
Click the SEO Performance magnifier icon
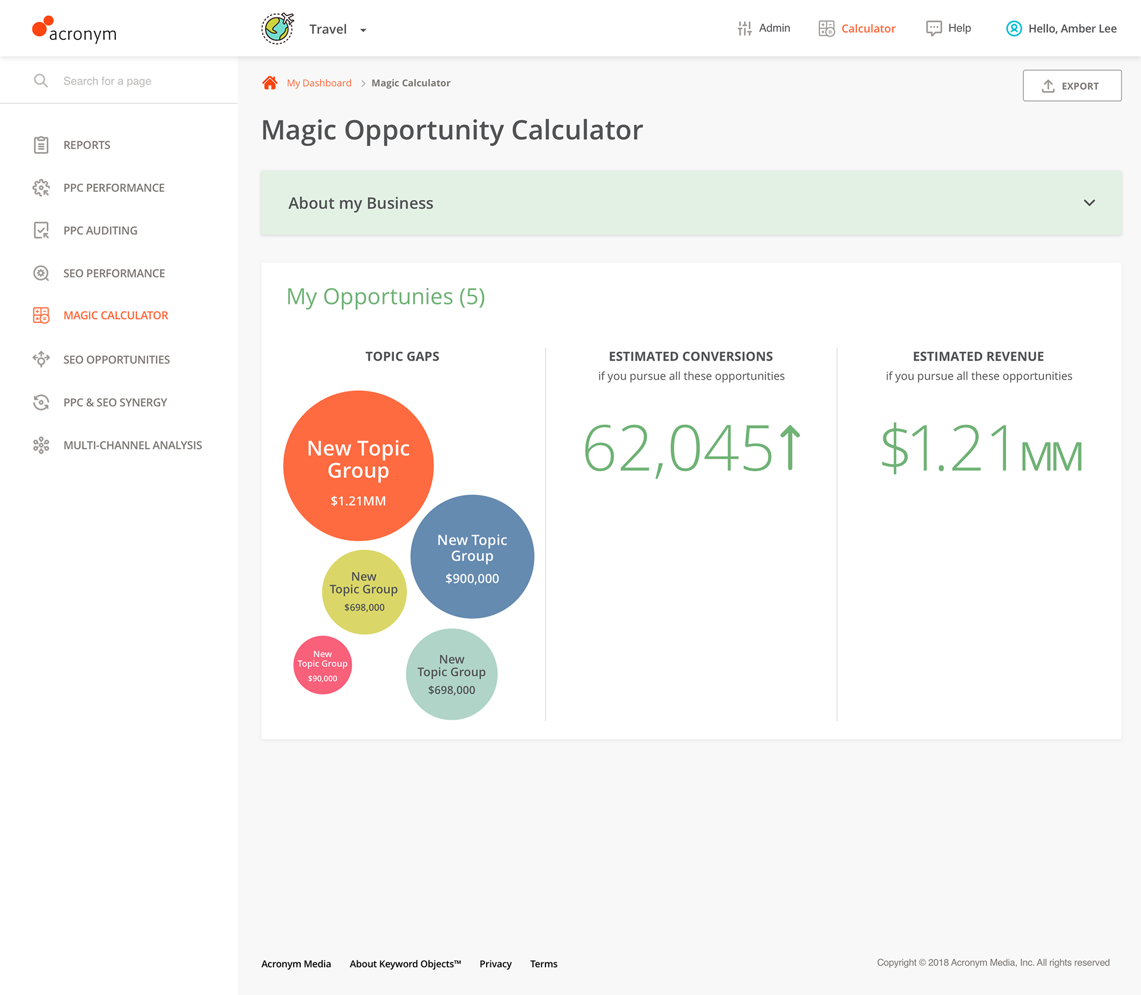click(41, 273)
